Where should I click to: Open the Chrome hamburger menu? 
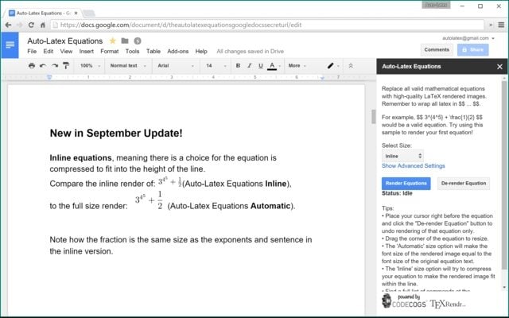pyautogui.click(x=501, y=25)
